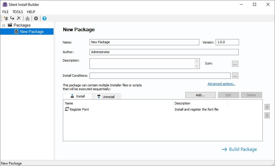Click the Add... button
Image resolution: width=275 pixels, height=166 pixels.
tap(200, 95)
